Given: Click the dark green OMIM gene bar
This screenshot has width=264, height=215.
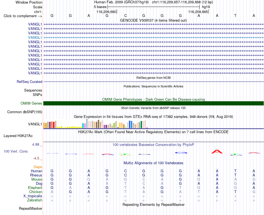Looking at the screenshot, I should (153, 103).
